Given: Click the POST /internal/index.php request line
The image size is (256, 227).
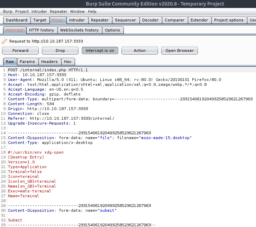Looking at the screenshot, I should pyautogui.click(x=48, y=70).
